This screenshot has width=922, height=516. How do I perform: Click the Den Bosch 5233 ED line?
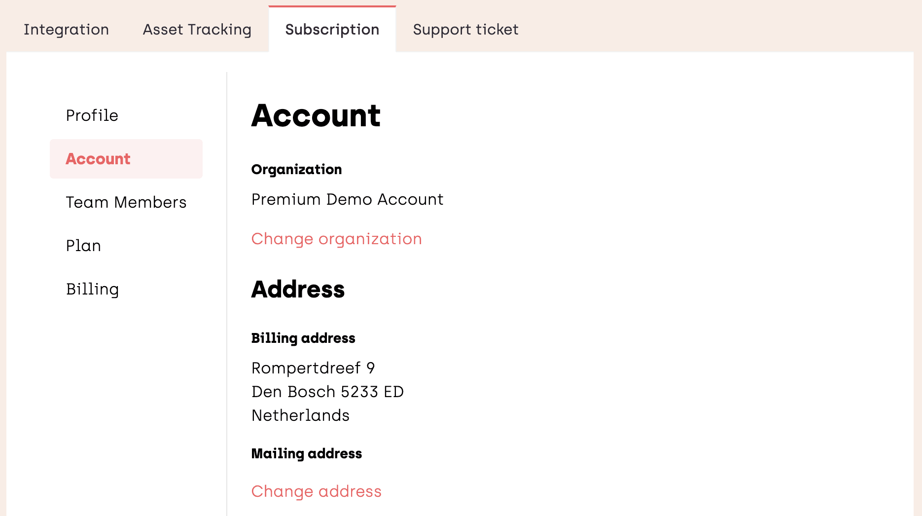tap(327, 392)
